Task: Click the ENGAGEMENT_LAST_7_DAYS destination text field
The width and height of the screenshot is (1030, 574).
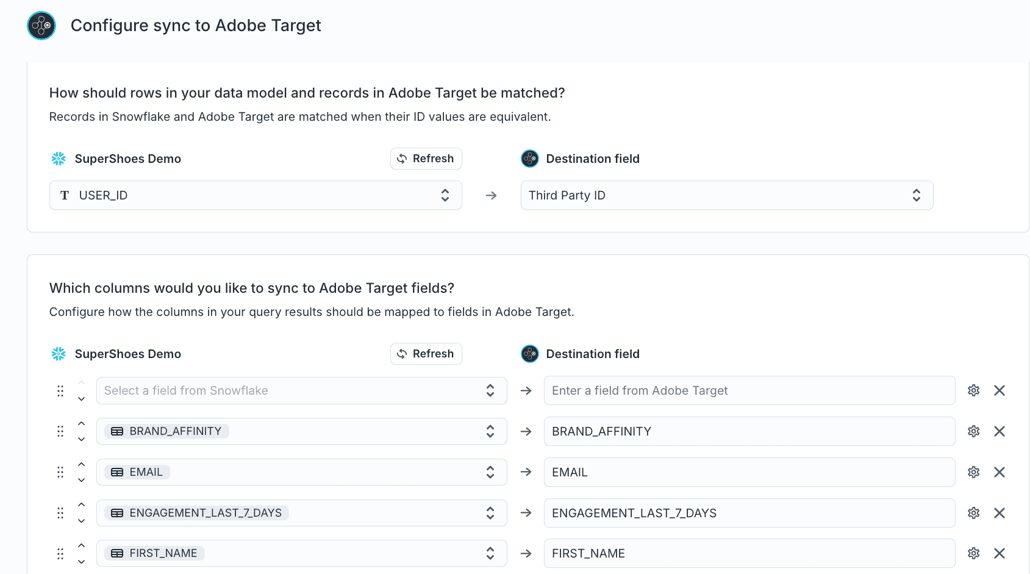Action: click(x=749, y=513)
